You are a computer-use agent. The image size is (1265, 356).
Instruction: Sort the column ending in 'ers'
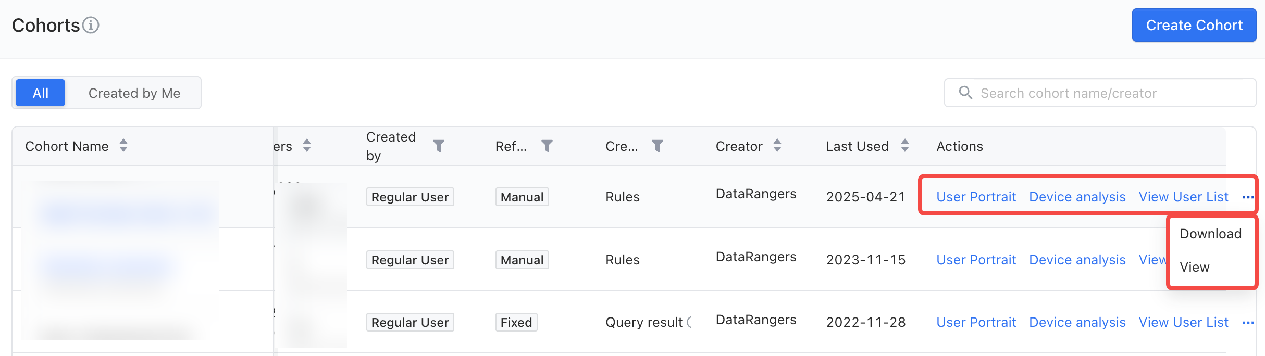pyautogui.click(x=307, y=146)
